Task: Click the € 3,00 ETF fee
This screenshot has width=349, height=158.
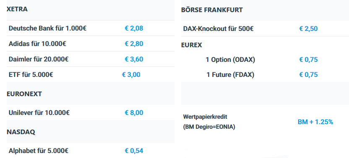Action: pyautogui.click(x=131, y=74)
